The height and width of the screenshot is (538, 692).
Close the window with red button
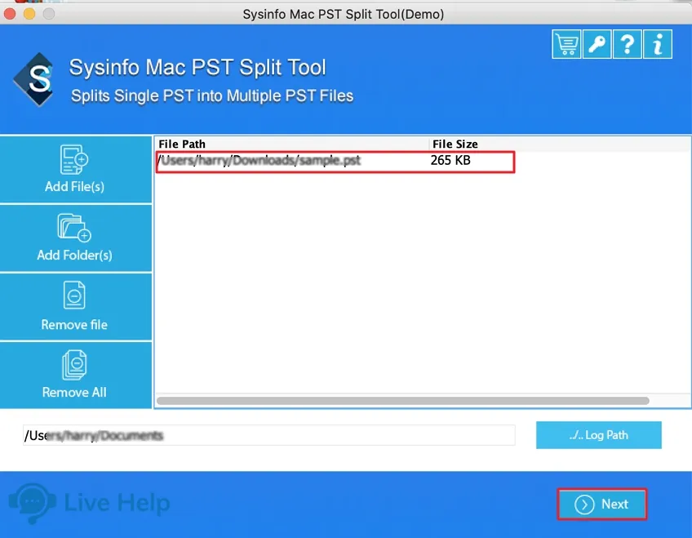point(10,14)
